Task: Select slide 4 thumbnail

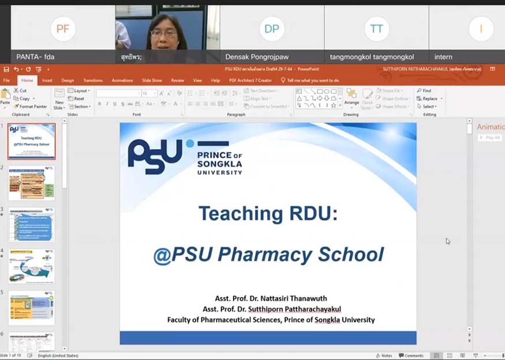Action: tap(32, 266)
